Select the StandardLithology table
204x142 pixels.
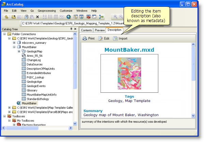click(38, 99)
